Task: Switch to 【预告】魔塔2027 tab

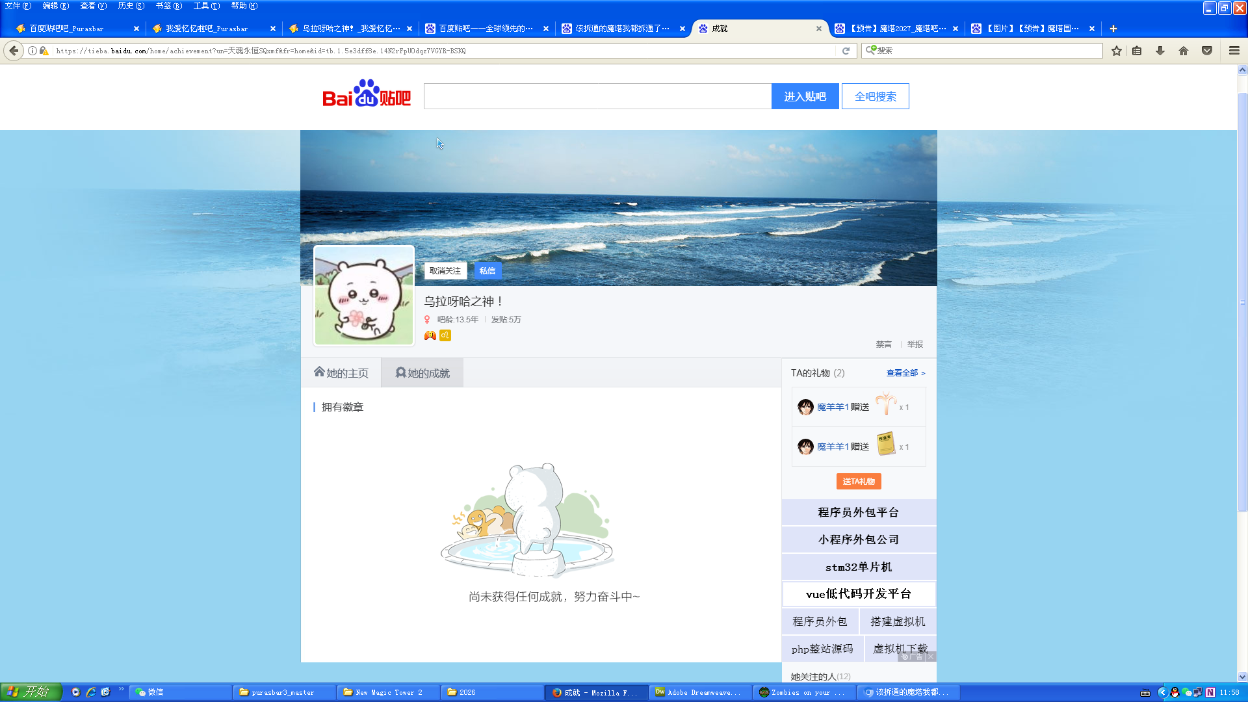Action: point(896,29)
